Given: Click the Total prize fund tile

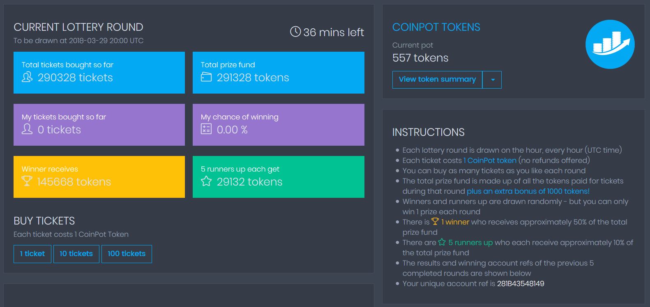Looking at the screenshot, I should (x=279, y=73).
